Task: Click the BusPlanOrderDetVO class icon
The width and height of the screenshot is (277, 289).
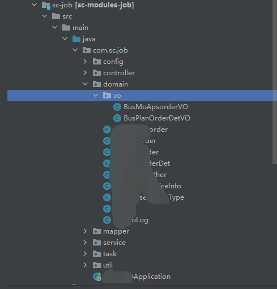Action: click(117, 118)
